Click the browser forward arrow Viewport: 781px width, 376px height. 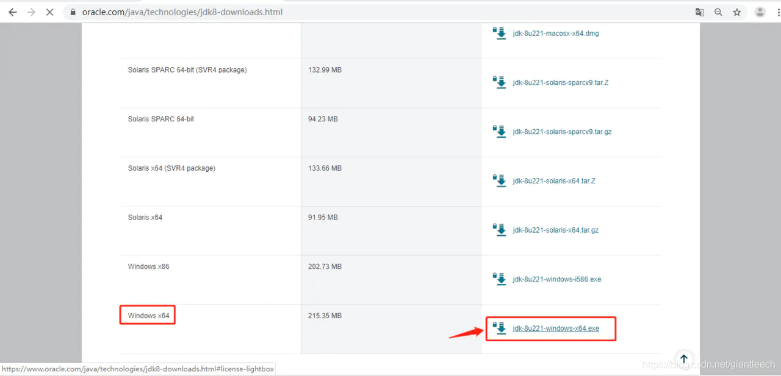31,12
